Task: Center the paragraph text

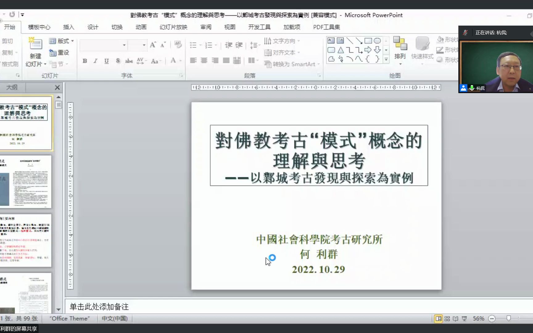Action: tap(204, 60)
